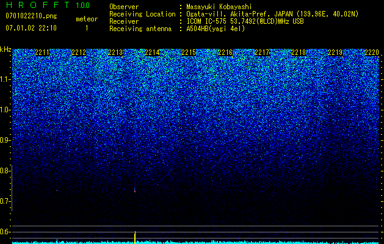Click the 07.01.02 22:10 timestamp
The image size is (384, 244).
tap(31, 28)
